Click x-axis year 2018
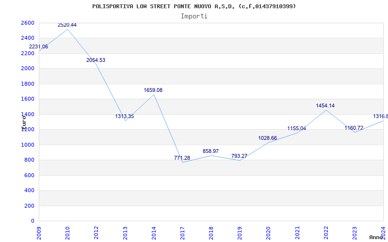 point(211,233)
